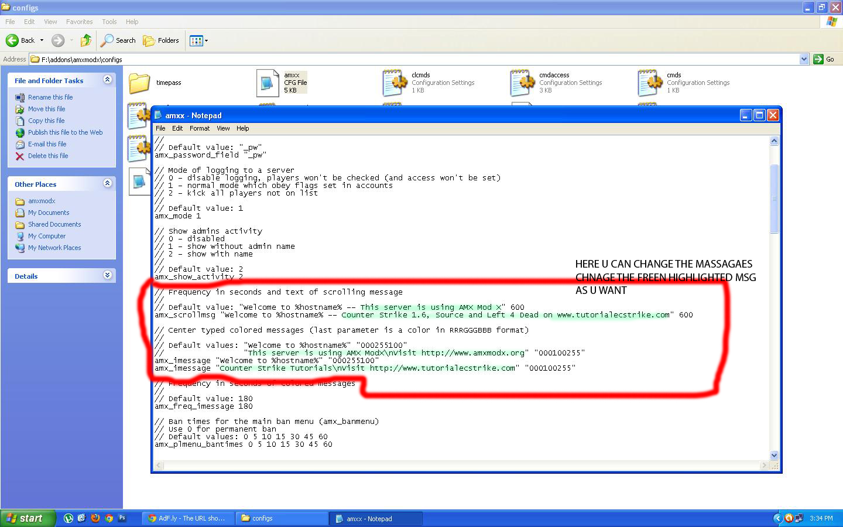Open Notepad Format menu
843x527 pixels.
pyautogui.click(x=199, y=128)
